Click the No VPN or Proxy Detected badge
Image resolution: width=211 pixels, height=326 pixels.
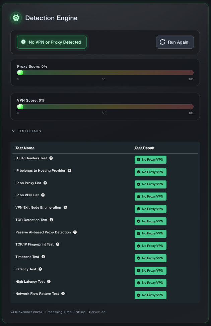(52, 42)
